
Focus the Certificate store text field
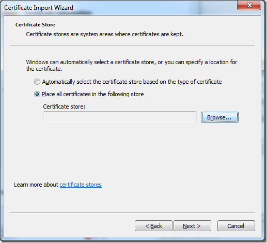click(x=120, y=117)
